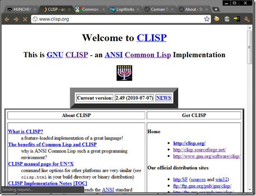
Task: Close the CLISP tab
Action: tap(69, 9)
